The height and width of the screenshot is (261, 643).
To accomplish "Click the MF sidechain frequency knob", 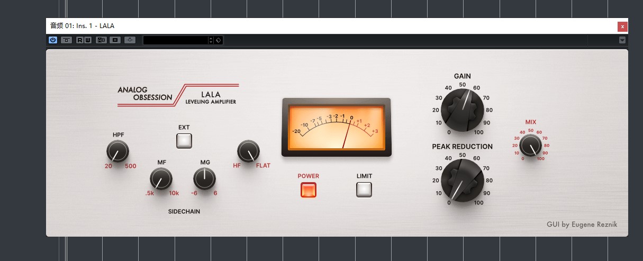I will (161, 179).
